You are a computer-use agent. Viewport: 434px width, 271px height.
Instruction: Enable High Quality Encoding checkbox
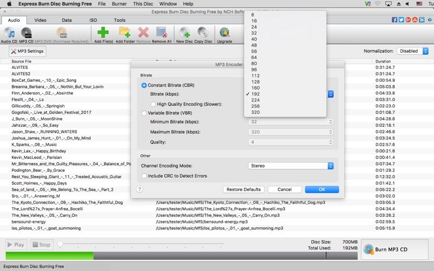tap(153, 104)
